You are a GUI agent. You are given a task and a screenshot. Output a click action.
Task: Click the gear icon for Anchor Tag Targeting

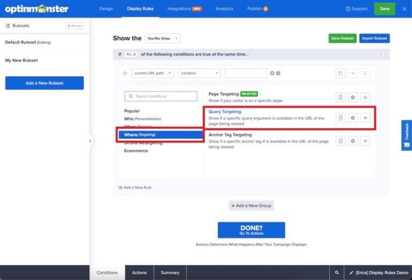tap(352, 141)
